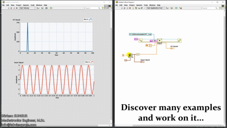The height and width of the screenshot is (128, 227).
Task: Click Clean Up Diagram broom icon
Action: (181, 8)
